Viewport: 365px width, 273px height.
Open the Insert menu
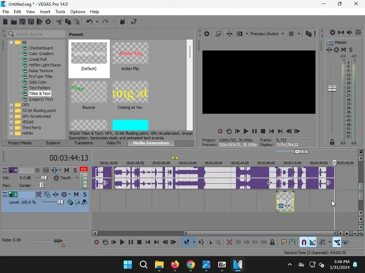[45, 12]
